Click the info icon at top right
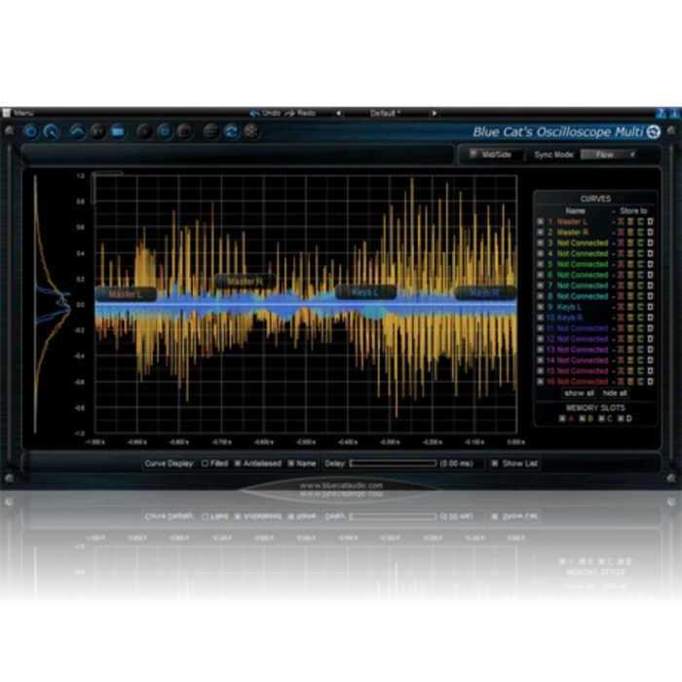Viewport: 682px width, 682px height. tap(675, 114)
